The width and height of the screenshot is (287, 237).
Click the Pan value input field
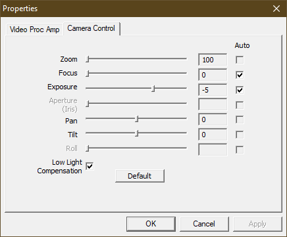coord(213,119)
